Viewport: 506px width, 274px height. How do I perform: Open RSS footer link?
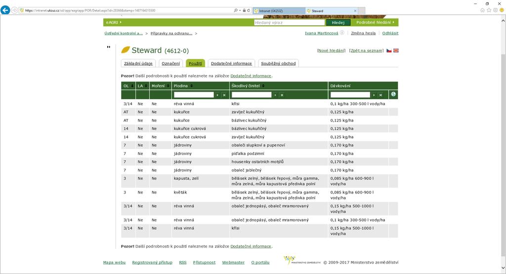[183, 262]
